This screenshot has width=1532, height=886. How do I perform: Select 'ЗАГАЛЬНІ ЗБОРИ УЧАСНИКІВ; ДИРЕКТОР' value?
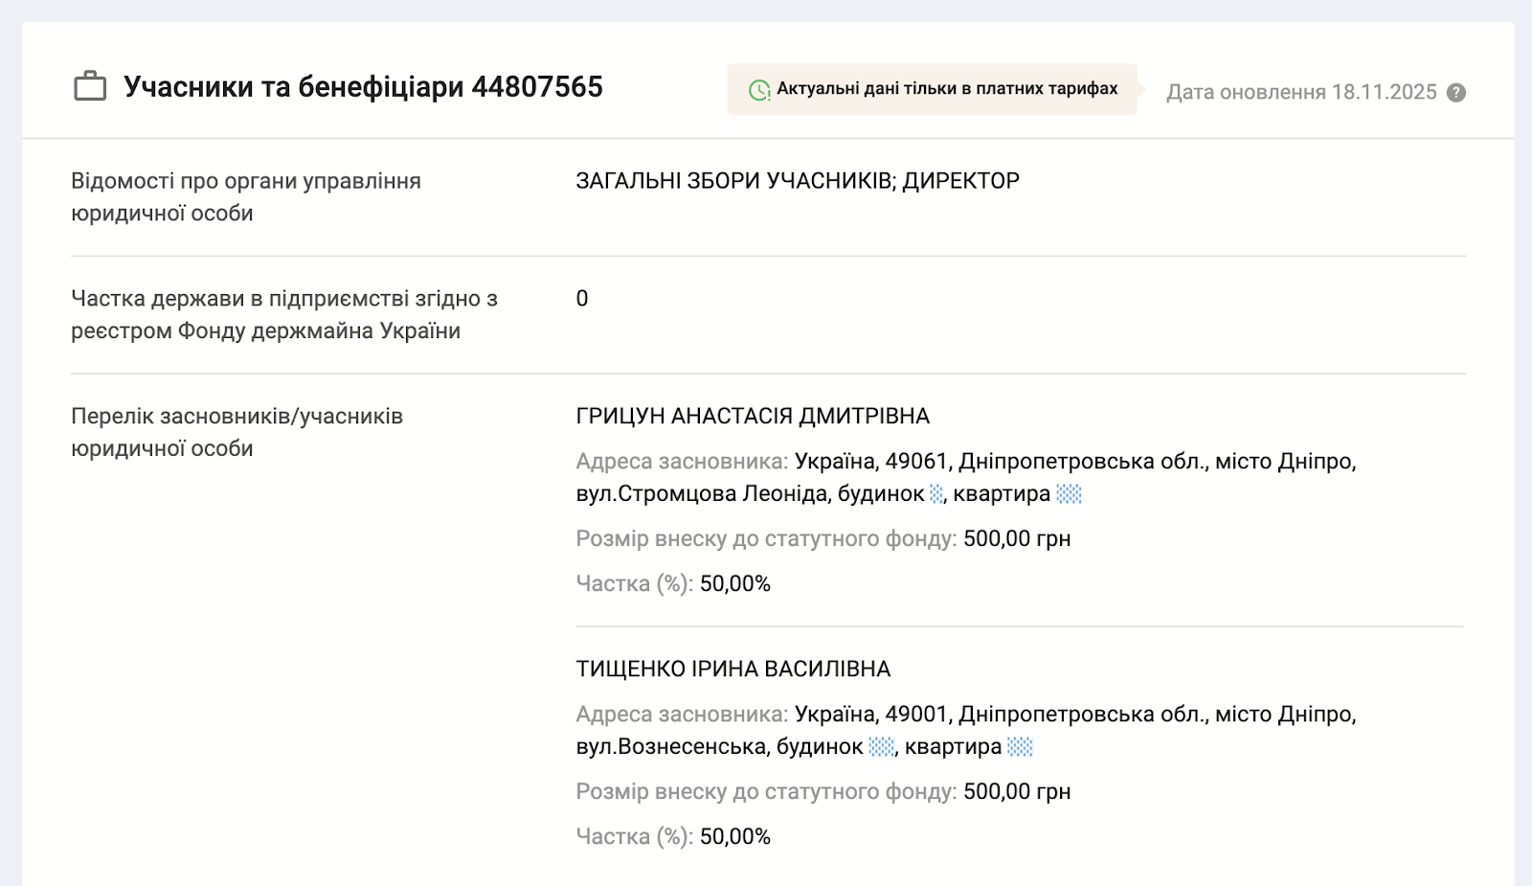tap(798, 181)
